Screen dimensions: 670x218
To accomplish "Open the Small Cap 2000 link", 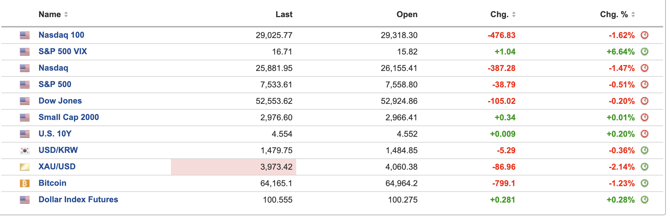I will (69, 117).
